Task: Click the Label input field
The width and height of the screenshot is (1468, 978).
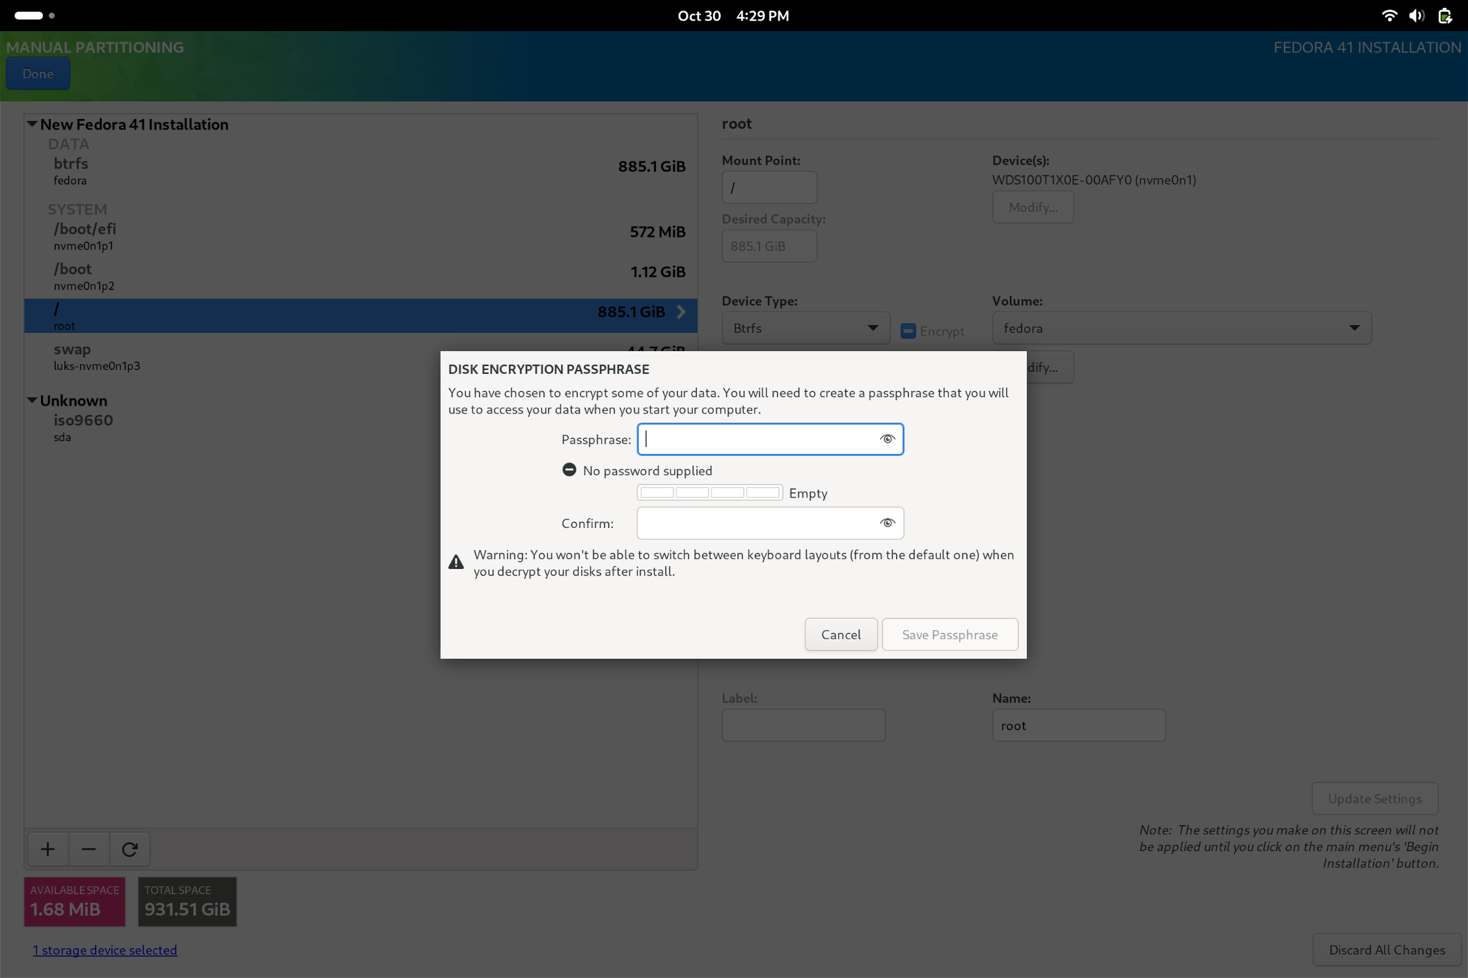Action: tap(803, 726)
